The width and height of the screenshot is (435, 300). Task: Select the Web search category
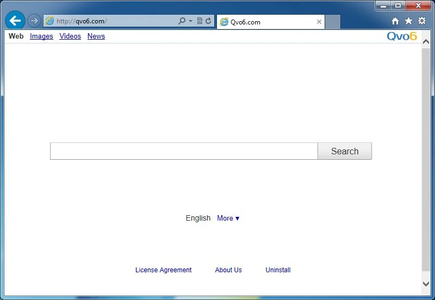coord(16,36)
